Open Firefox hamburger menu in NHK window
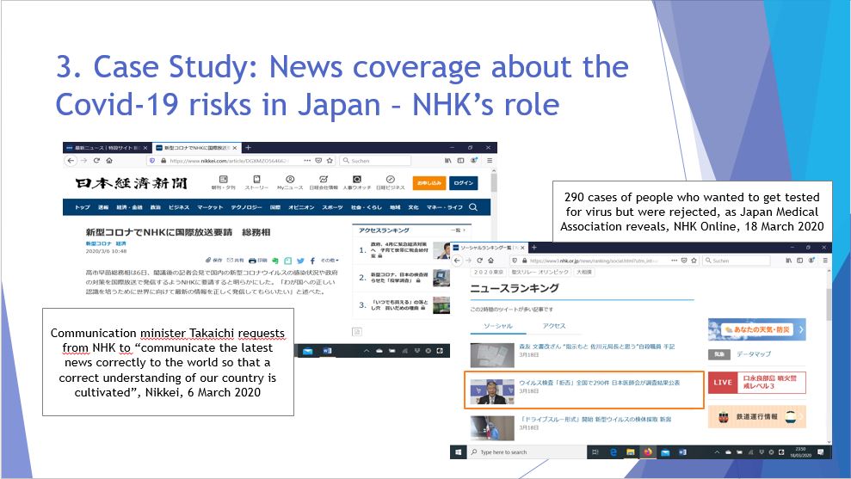 (825, 261)
